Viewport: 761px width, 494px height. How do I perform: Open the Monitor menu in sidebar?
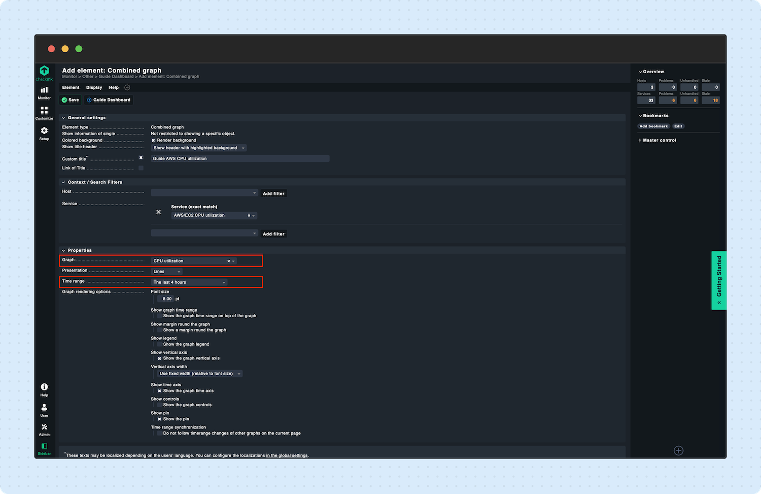pyautogui.click(x=44, y=92)
